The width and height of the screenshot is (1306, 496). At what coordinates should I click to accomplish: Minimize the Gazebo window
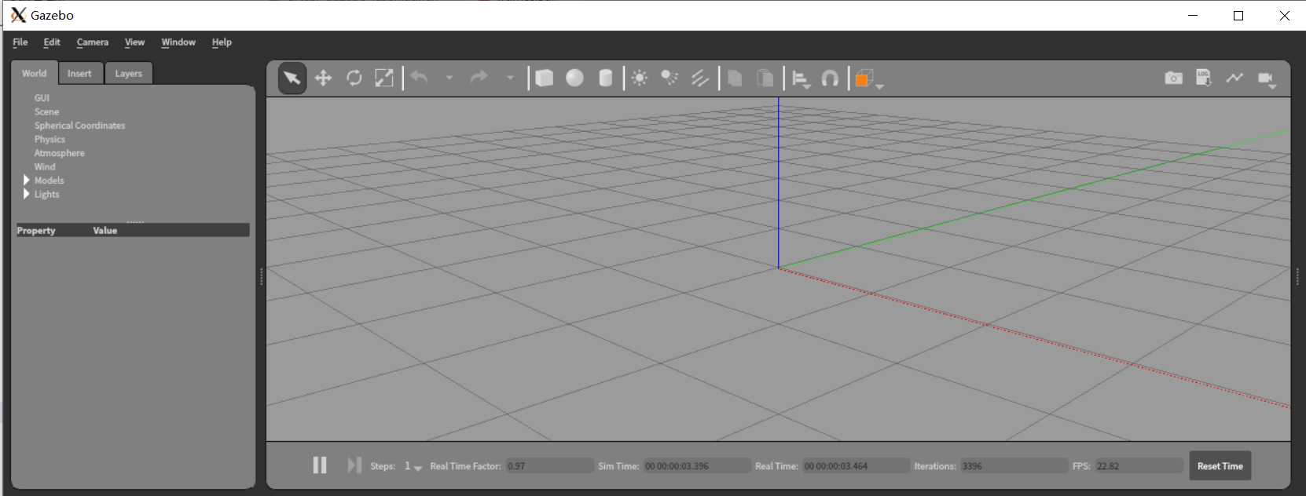coord(1193,16)
